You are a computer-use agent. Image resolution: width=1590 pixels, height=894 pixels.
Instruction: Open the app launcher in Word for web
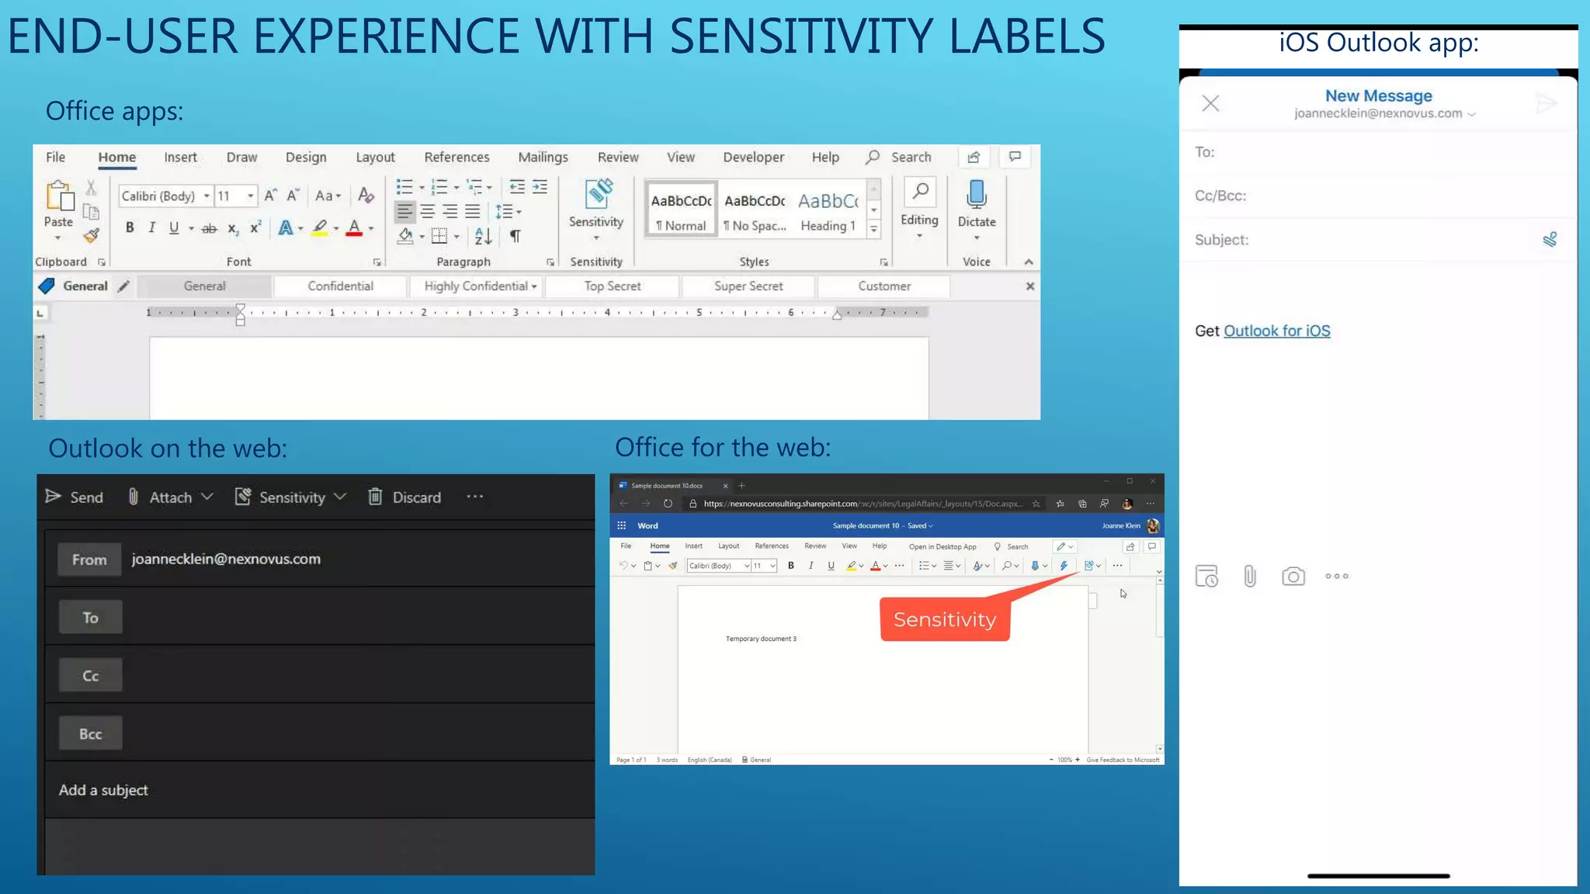point(621,526)
